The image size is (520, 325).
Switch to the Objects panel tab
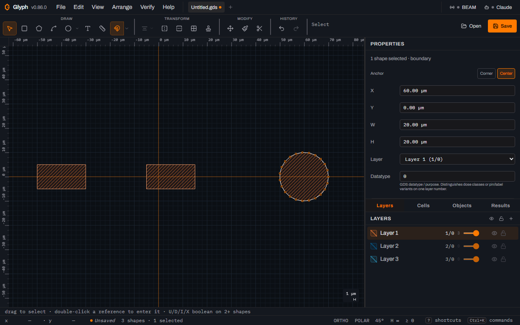click(x=462, y=206)
